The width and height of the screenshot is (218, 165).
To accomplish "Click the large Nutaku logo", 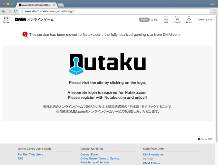I will pyautogui.click(x=108, y=64).
